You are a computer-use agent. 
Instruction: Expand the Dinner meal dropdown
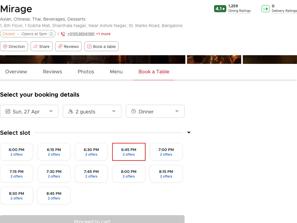(x=155, y=111)
